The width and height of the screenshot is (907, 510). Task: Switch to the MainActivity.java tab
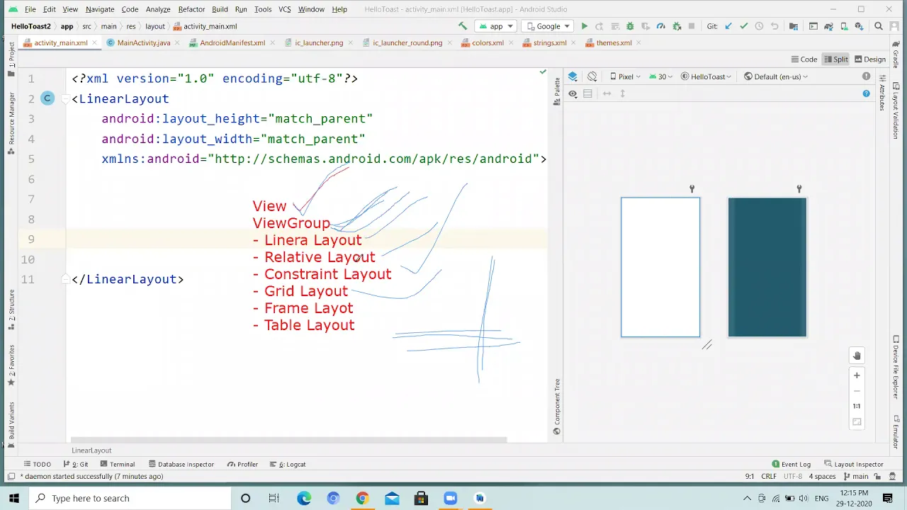[x=143, y=42]
